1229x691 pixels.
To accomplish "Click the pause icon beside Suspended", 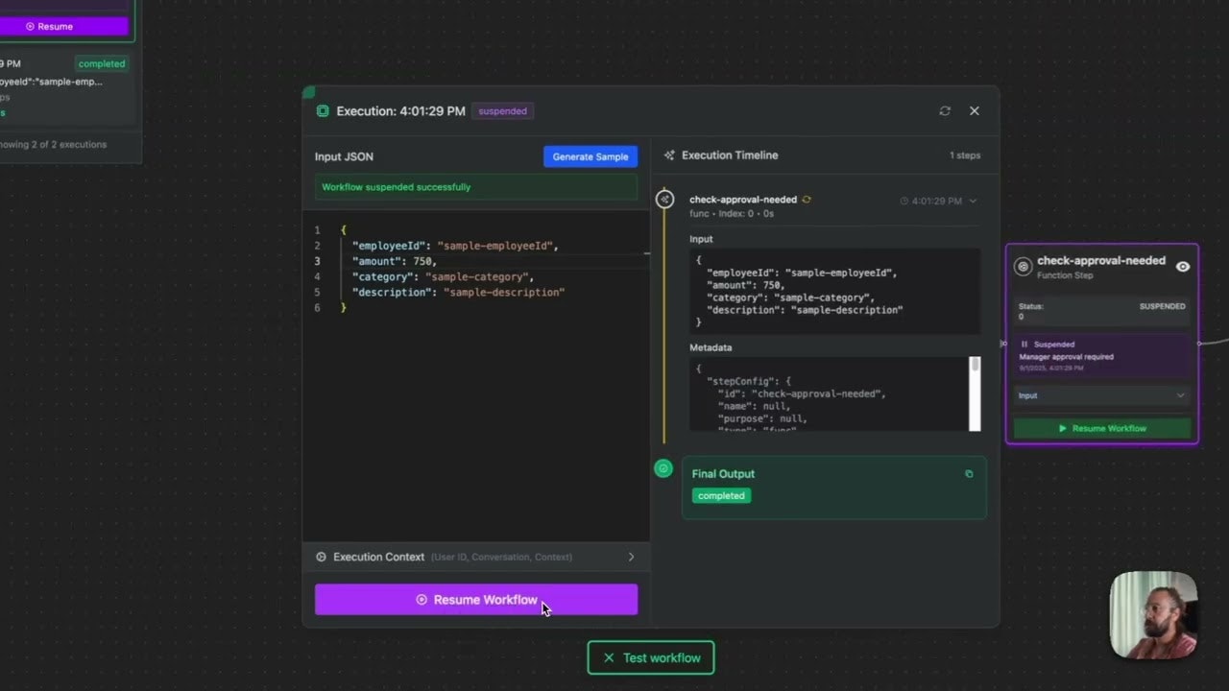I will (1024, 345).
